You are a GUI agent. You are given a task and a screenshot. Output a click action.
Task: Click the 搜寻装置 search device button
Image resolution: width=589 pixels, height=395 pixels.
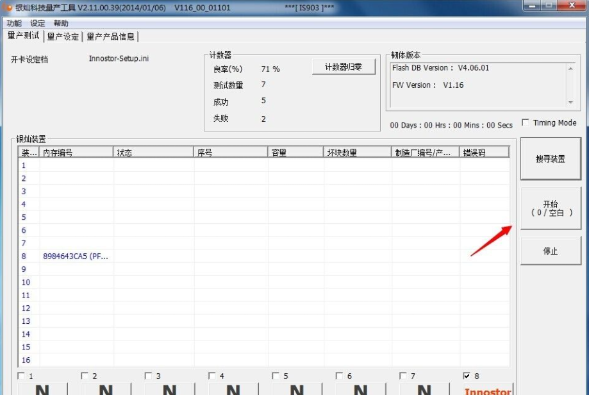click(x=551, y=159)
